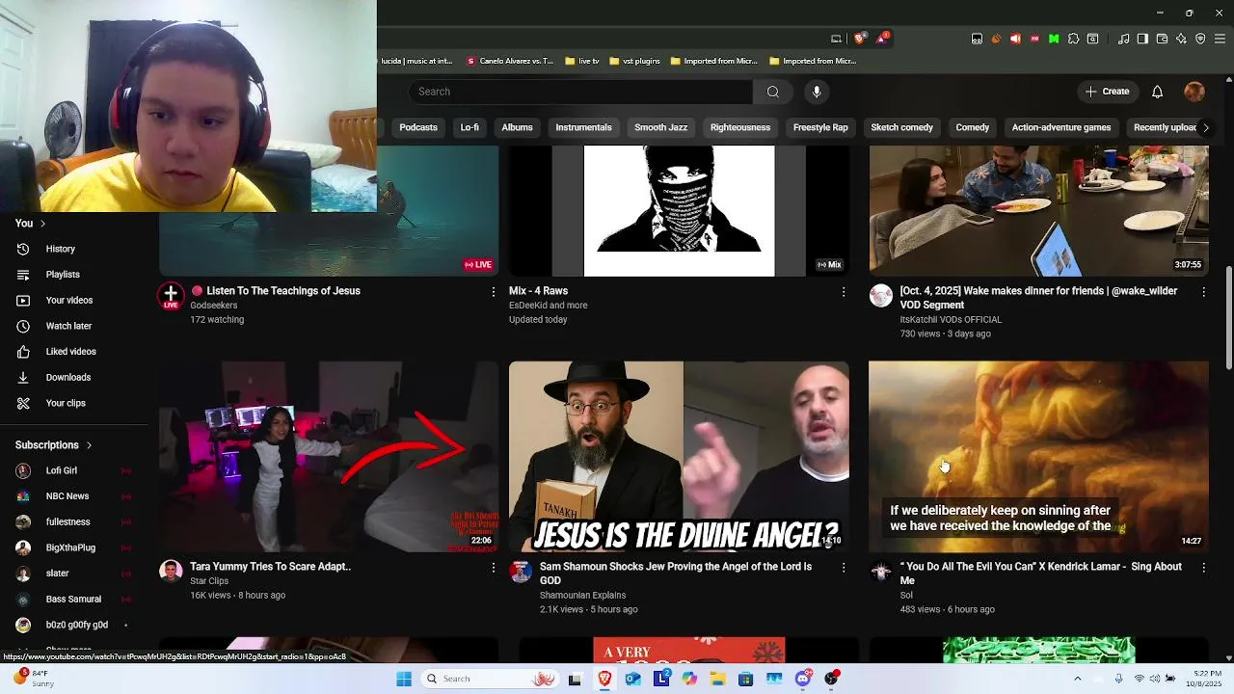The width and height of the screenshot is (1234, 694).
Task: Open Bass Samurai subscription
Action: (x=73, y=599)
